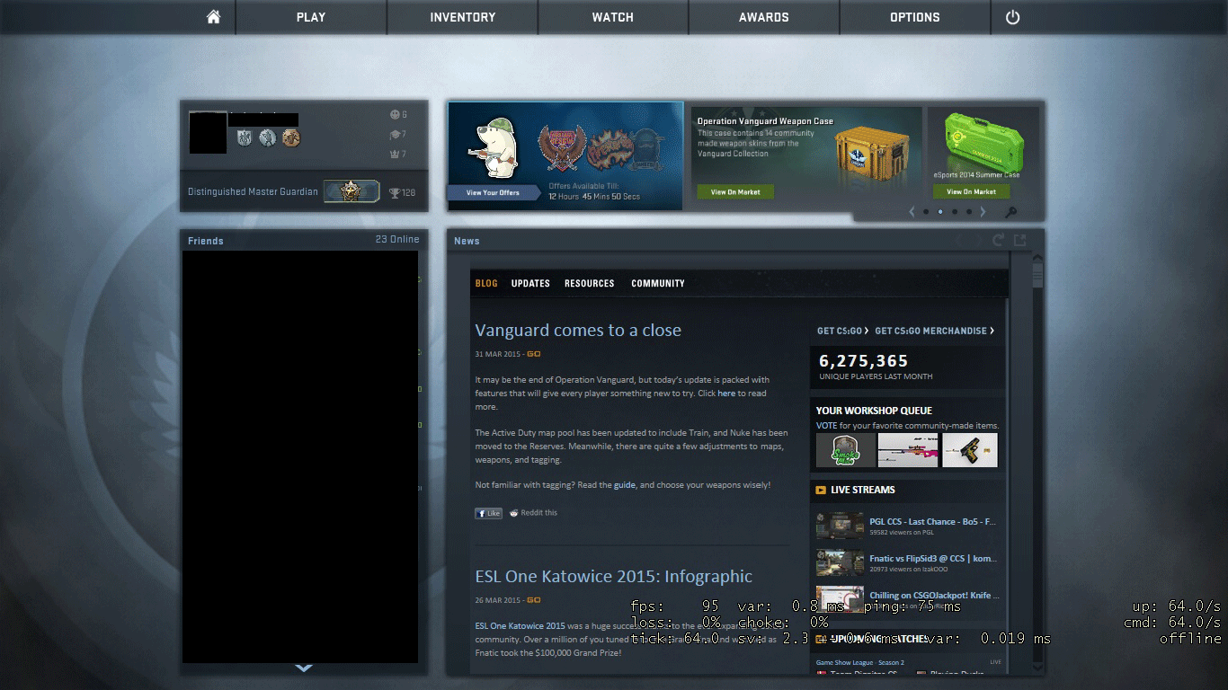Viewport: 1228px width, 690px height.
Task: Open the yellow pistol workshop item
Action: point(969,450)
